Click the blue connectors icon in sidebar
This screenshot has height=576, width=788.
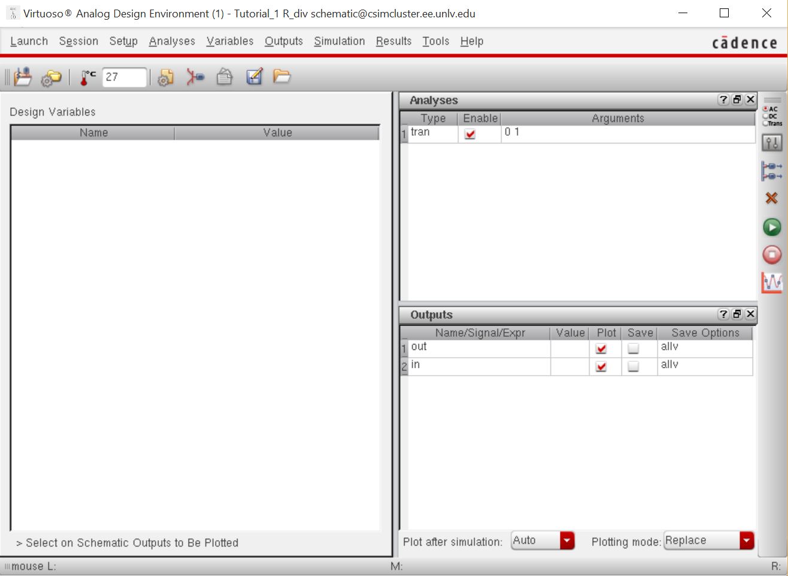(772, 171)
